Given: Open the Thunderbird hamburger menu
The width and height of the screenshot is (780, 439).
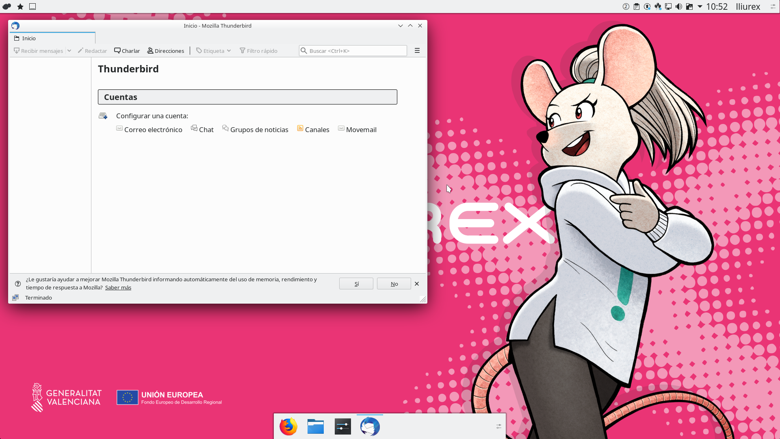Looking at the screenshot, I should pos(417,51).
